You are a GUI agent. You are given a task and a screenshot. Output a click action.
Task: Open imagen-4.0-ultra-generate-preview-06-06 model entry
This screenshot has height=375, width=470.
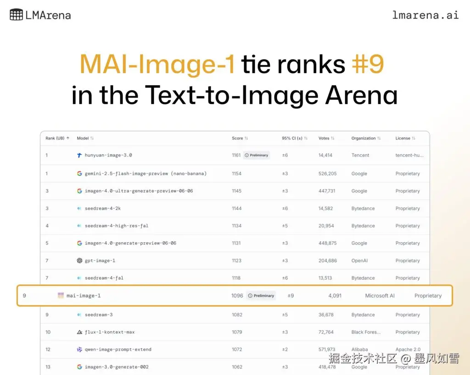pyautogui.click(x=139, y=191)
